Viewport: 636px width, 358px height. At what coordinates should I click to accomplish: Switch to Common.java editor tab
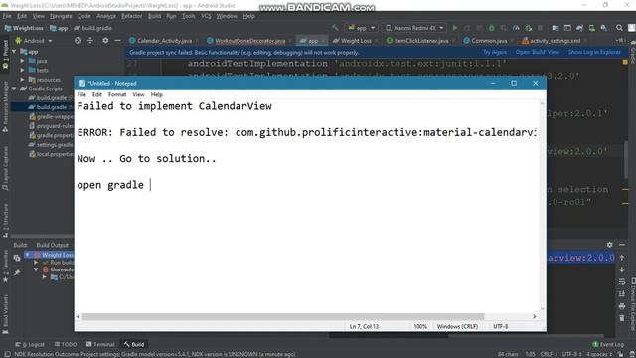(x=488, y=41)
